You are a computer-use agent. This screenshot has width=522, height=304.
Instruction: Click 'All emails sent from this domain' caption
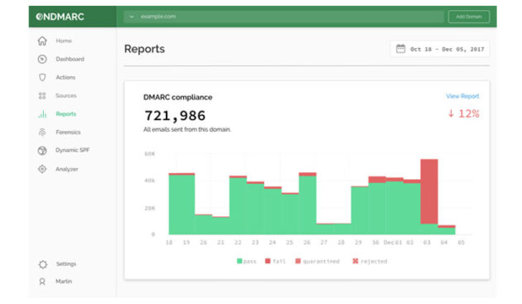click(x=187, y=129)
